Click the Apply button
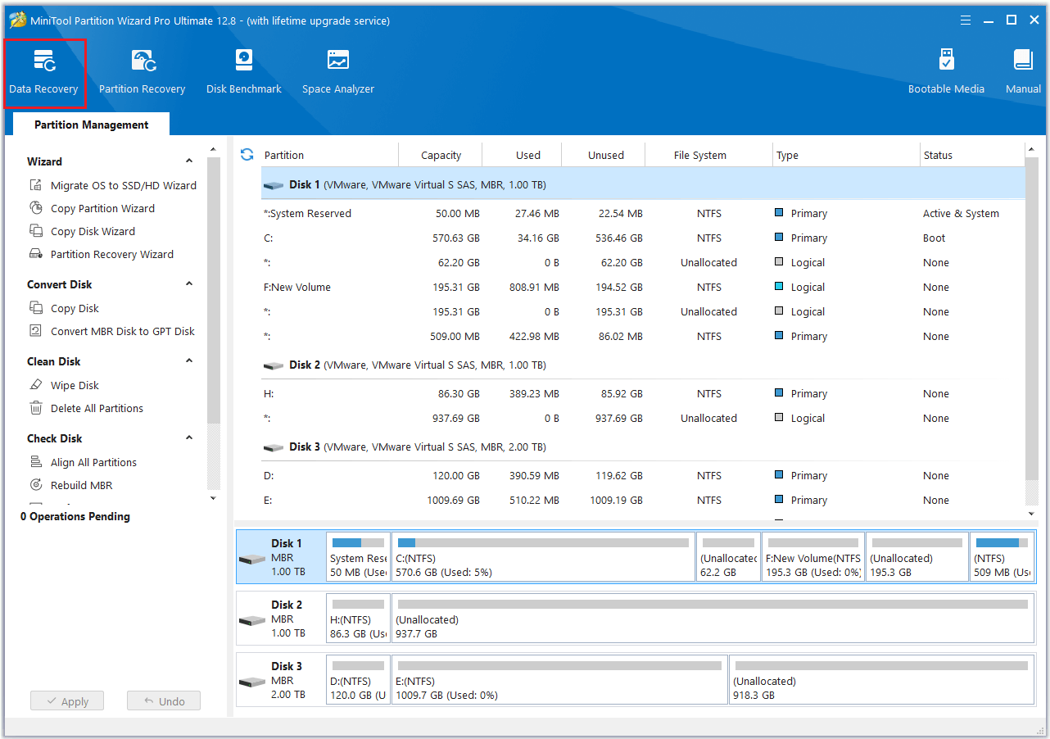 [x=67, y=701]
